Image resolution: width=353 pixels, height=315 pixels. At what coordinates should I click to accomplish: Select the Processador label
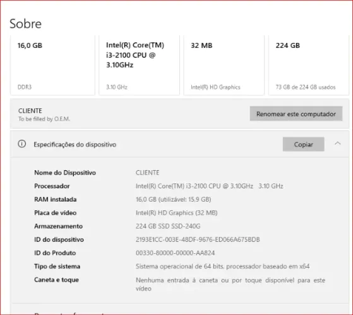(x=52, y=186)
